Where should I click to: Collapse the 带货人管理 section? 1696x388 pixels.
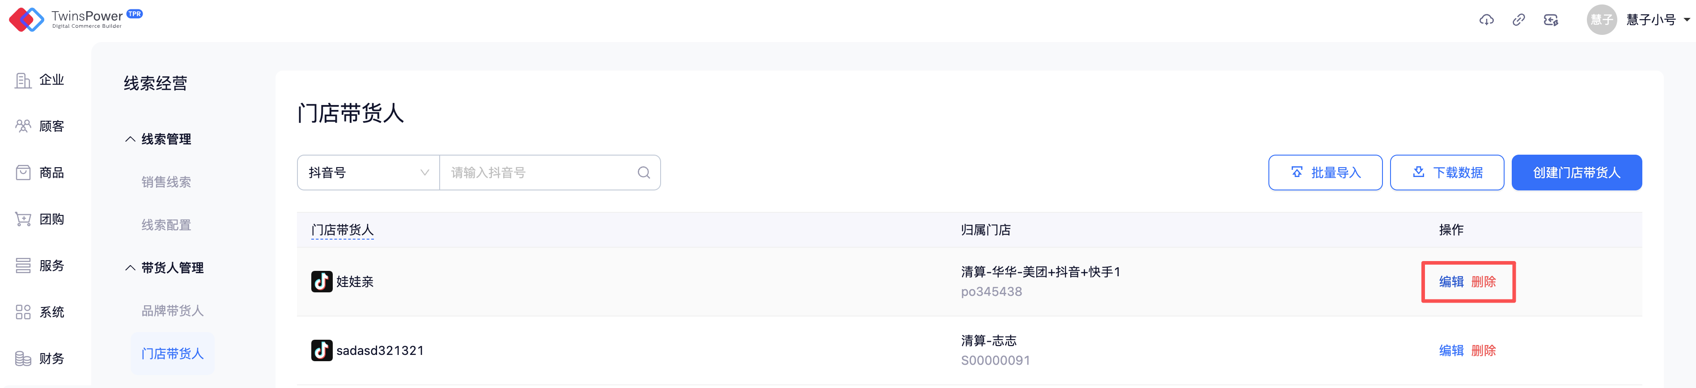130,268
